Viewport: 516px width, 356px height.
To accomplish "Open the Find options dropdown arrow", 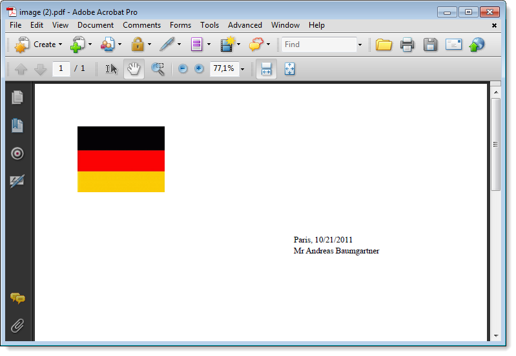I will (x=360, y=44).
